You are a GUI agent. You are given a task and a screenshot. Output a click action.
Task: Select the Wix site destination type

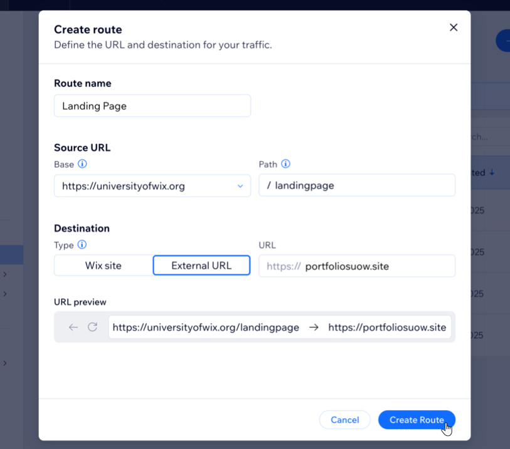click(x=102, y=265)
